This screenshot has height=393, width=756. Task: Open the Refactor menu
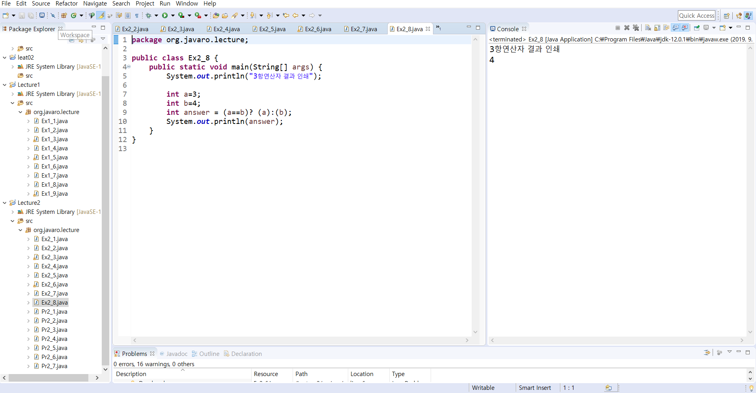tap(67, 4)
